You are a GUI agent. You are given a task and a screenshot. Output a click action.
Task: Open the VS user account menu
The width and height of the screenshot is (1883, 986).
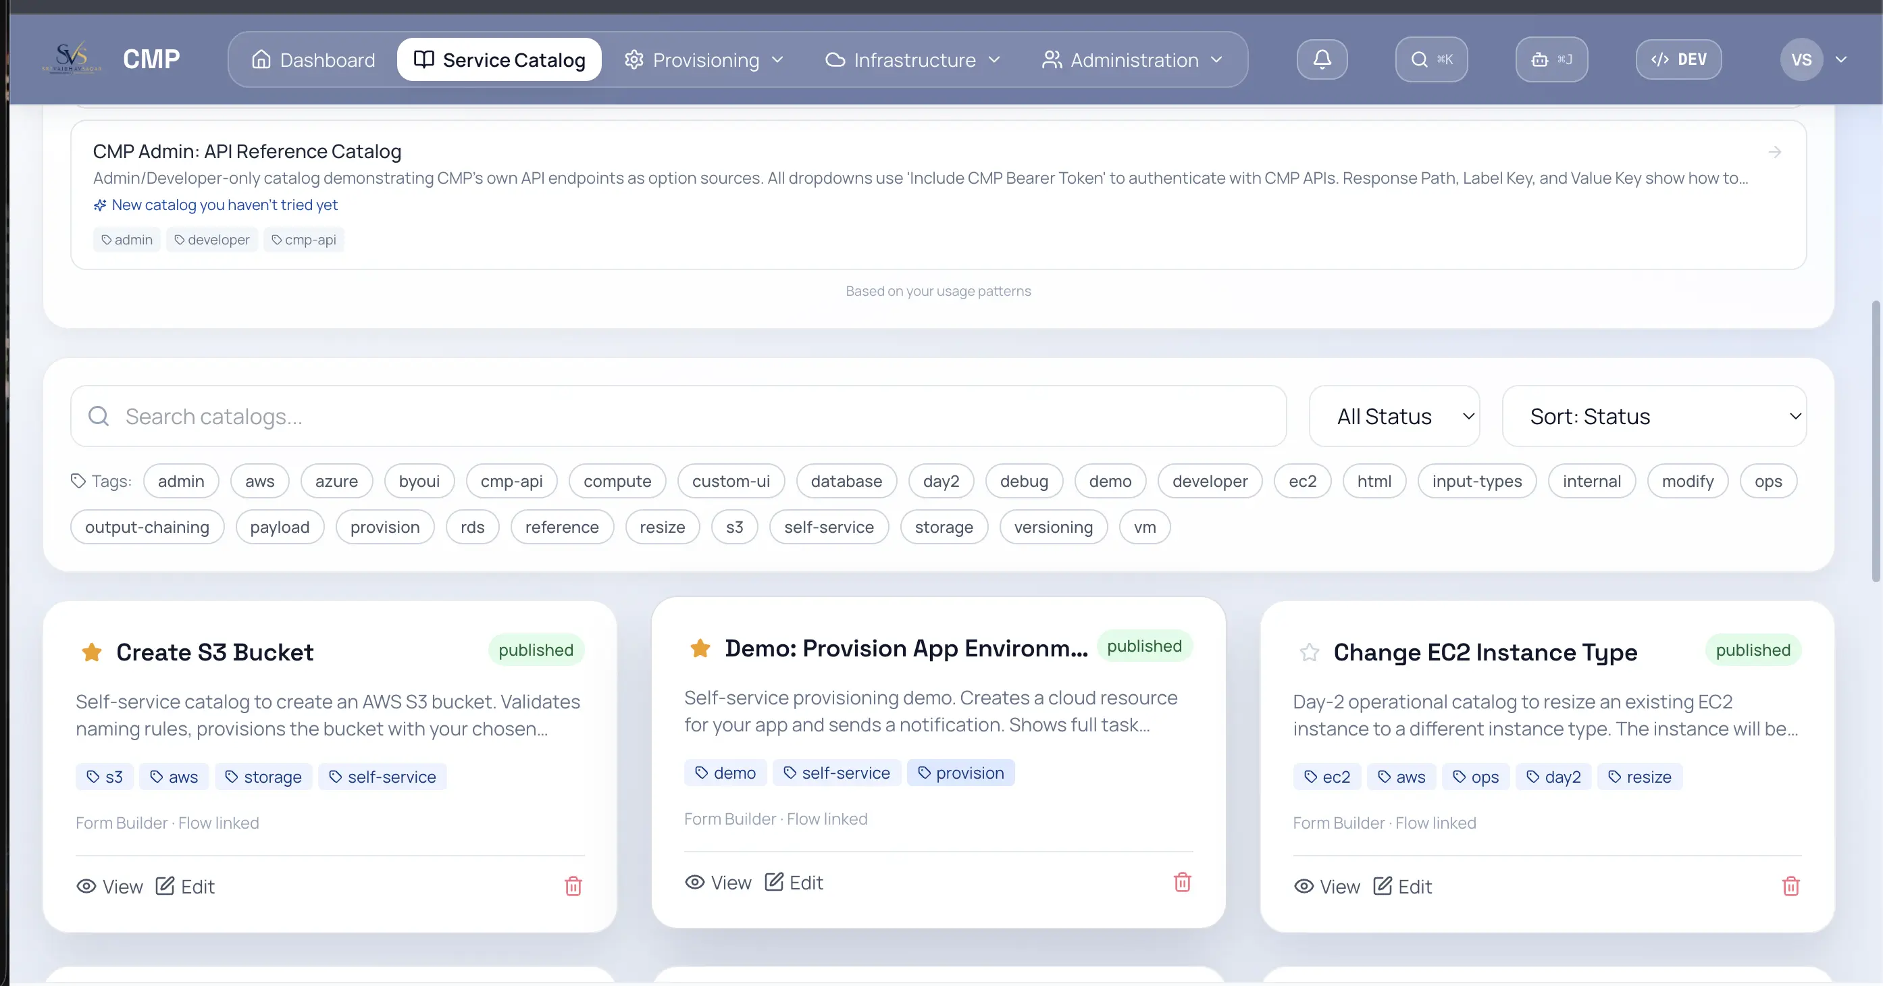1814,59
